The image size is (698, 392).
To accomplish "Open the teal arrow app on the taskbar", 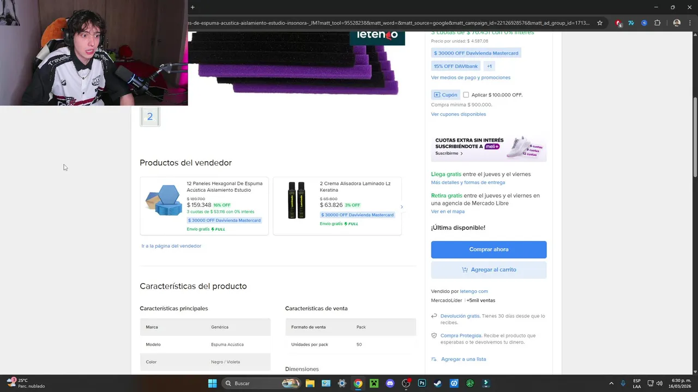I will coord(486,383).
